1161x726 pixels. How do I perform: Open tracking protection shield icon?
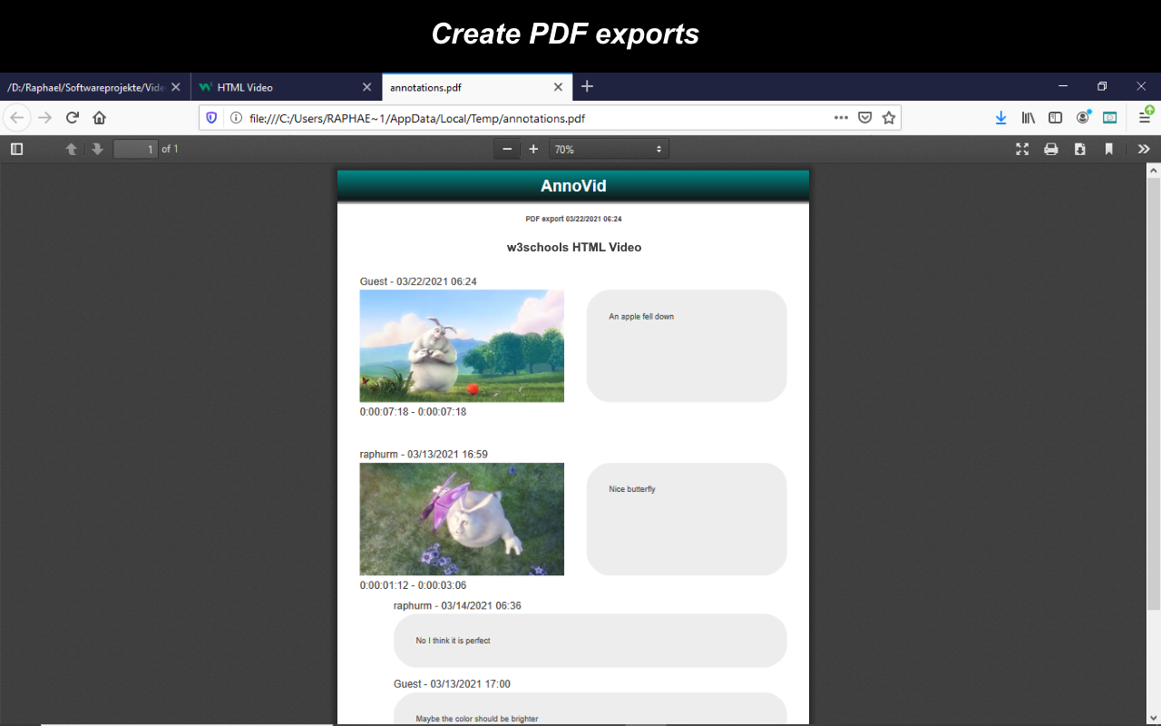[212, 118]
